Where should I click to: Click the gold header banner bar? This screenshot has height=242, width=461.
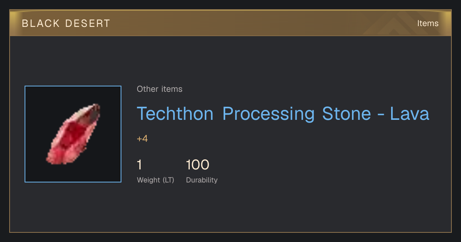tap(230, 23)
